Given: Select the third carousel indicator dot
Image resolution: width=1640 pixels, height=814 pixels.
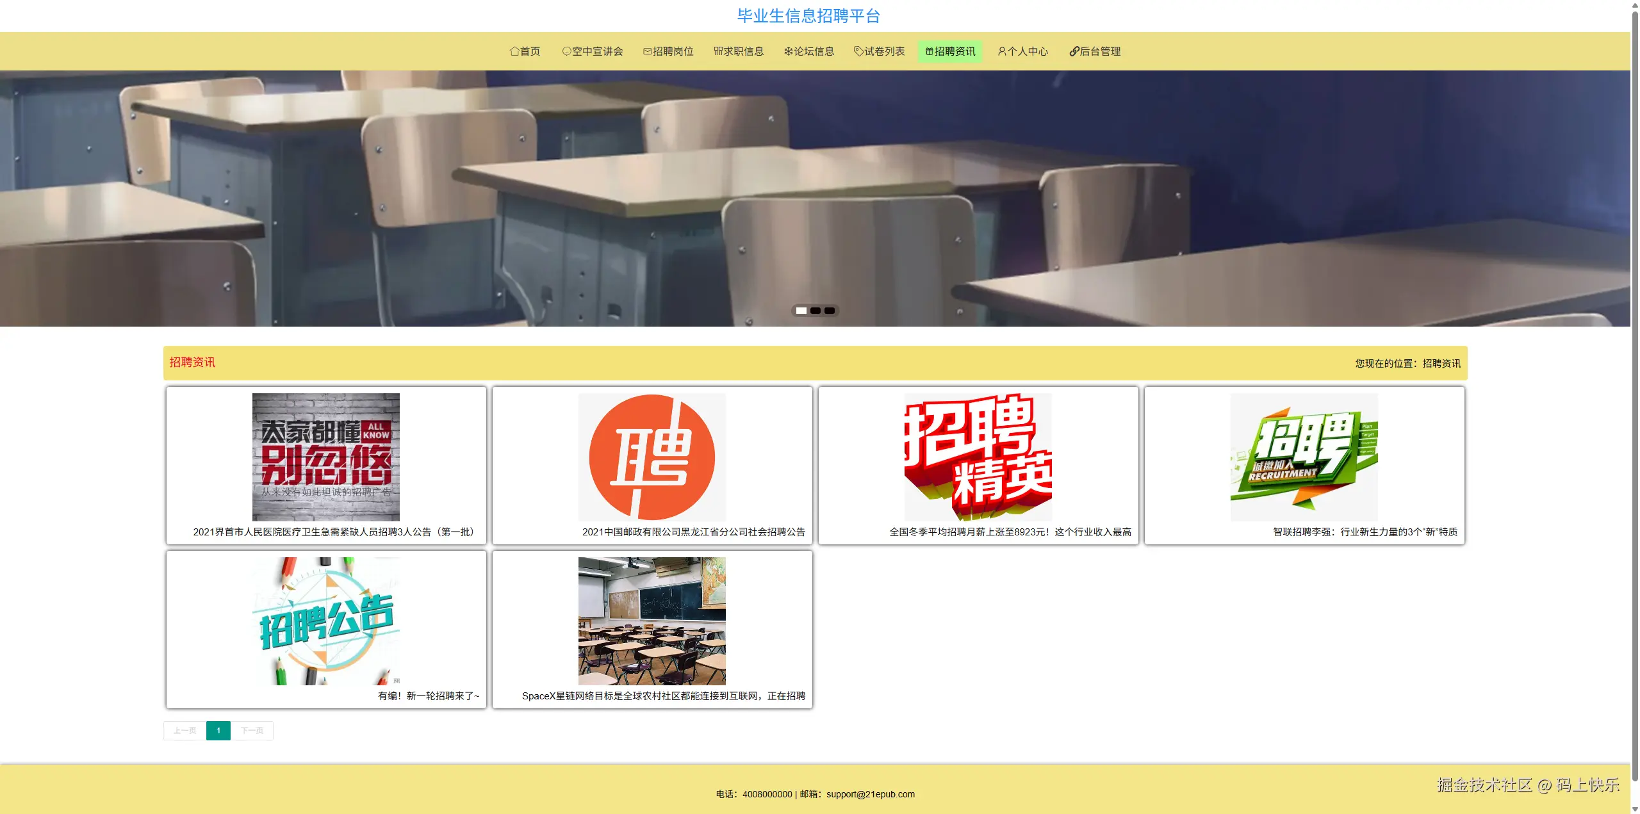Looking at the screenshot, I should (829, 311).
